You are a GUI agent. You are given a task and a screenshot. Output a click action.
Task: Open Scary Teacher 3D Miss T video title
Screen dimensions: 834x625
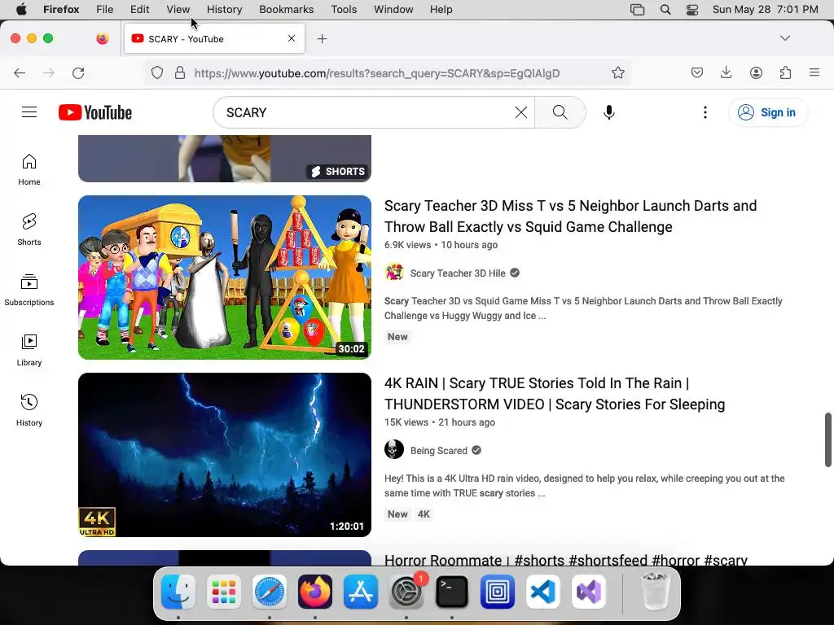click(570, 216)
